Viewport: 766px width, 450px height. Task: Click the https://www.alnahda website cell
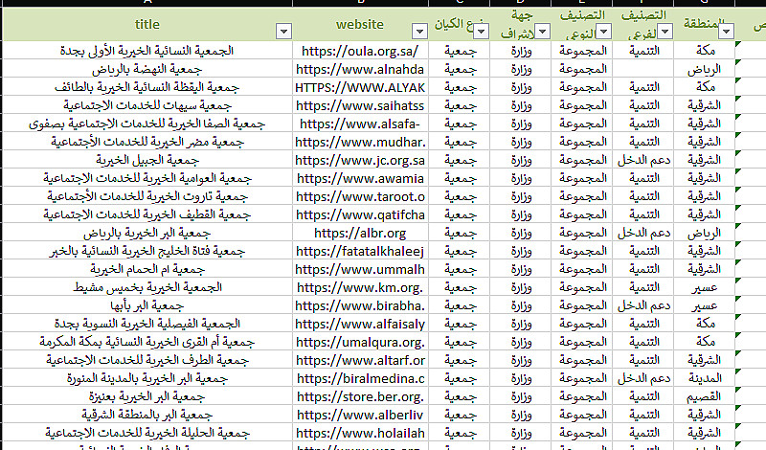point(361,69)
